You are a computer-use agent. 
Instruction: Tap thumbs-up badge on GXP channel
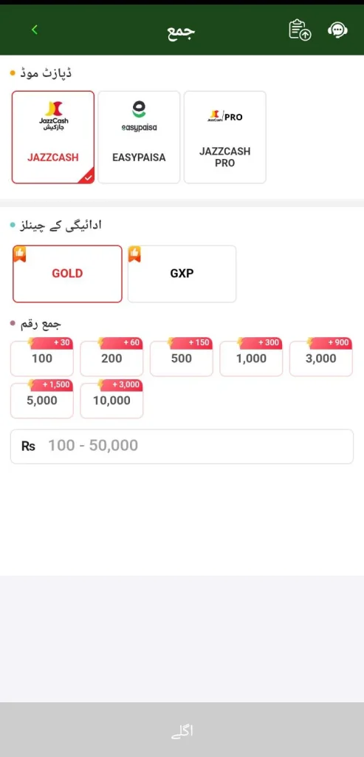pos(134,254)
